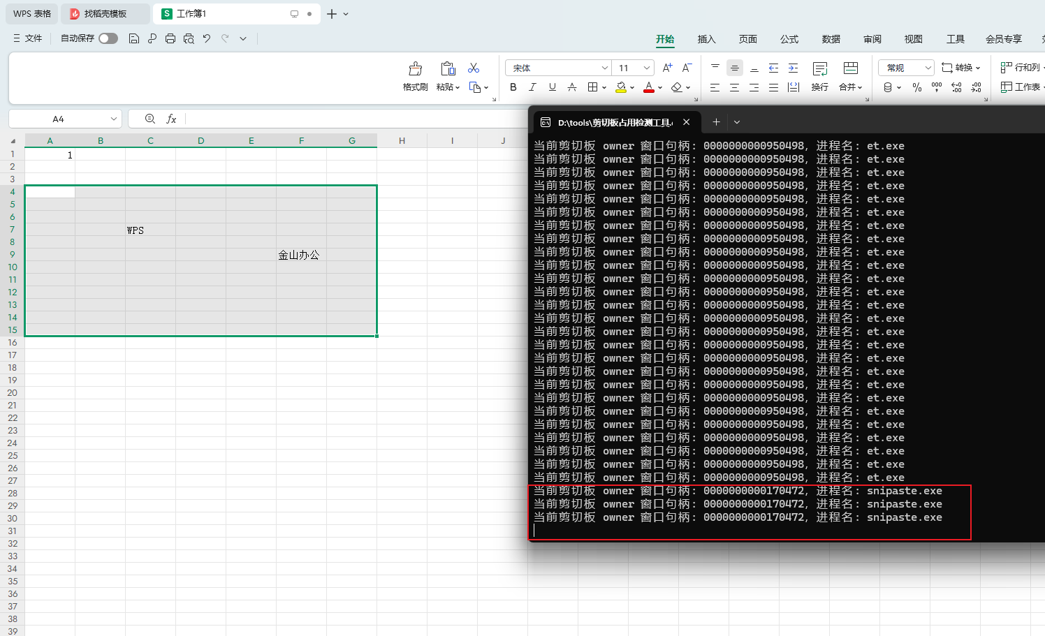Click the print icon in quick toolbar
1045x636 pixels.
coord(170,38)
